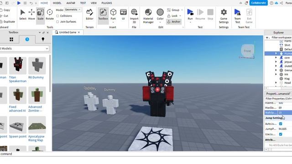This screenshot has height=164, width=292.
Task: Click the Front view cube
Action: pyautogui.click(x=247, y=51)
